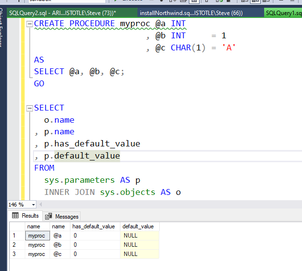Click the Results grid icon
302x271 pixels.
16,216
